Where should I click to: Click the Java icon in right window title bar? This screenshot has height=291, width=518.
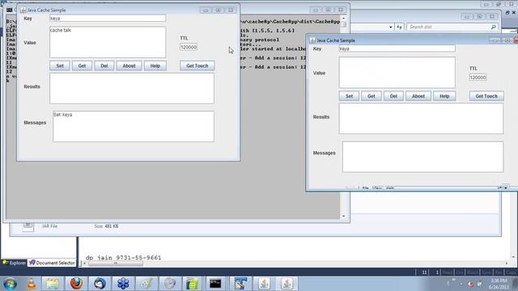pos(312,40)
